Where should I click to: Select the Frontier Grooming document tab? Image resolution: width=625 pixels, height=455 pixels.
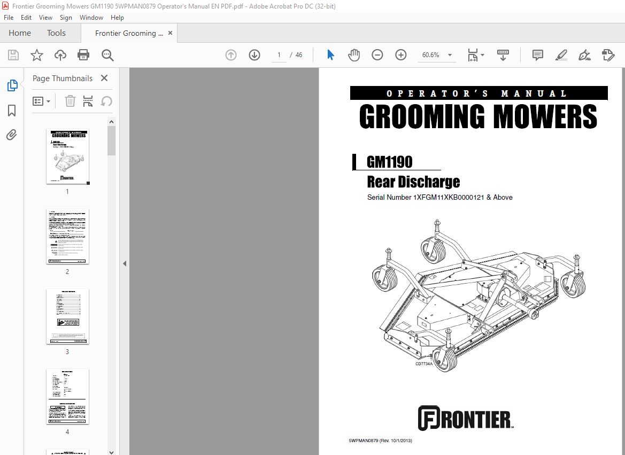coord(129,33)
